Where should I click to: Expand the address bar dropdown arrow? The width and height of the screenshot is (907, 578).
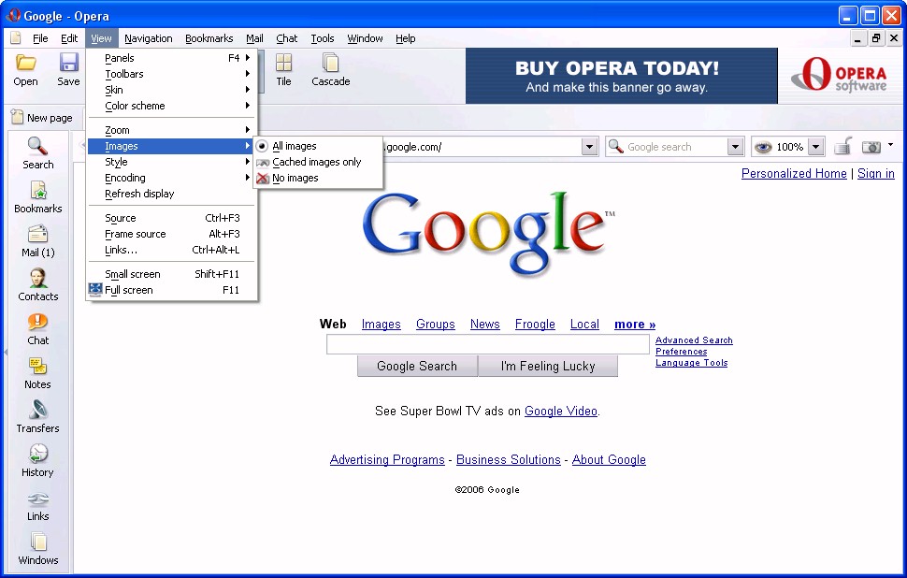click(589, 147)
